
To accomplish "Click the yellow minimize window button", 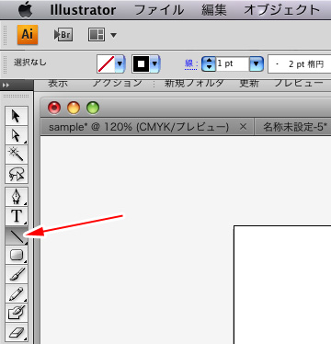I will click(74, 108).
